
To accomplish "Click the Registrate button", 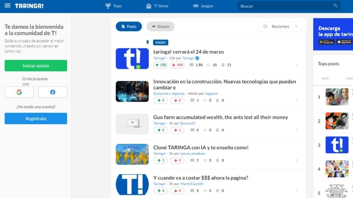I will pyautogui.click(x=36, y=118).
